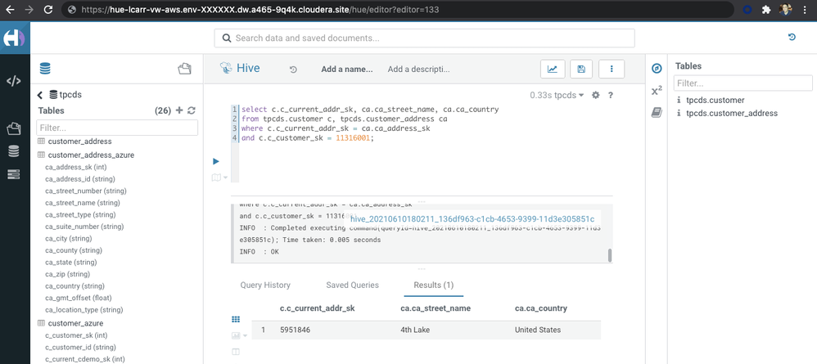817x364 pixels.
Task: Open the editor code icon in left sidebar
Action: pyautogui.click(x=14, y=81)
